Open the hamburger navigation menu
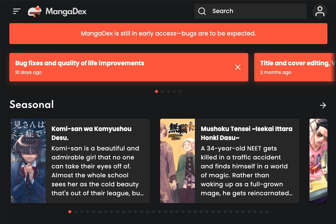The width and height of the screenshot is (336, 224). tap(17, 11)
